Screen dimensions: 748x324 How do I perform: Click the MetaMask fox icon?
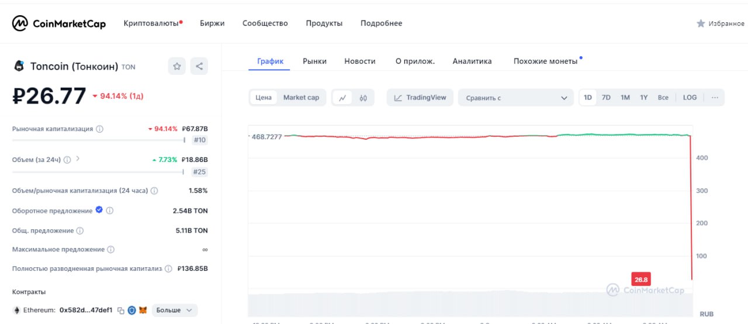click(143, 311)
